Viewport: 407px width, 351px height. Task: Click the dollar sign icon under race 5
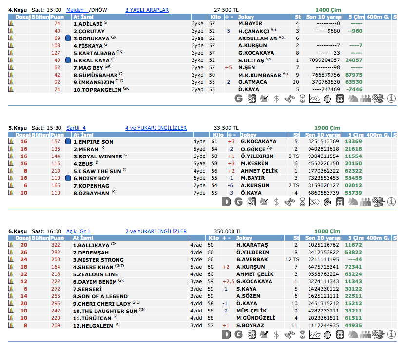[x=277, y=202]
